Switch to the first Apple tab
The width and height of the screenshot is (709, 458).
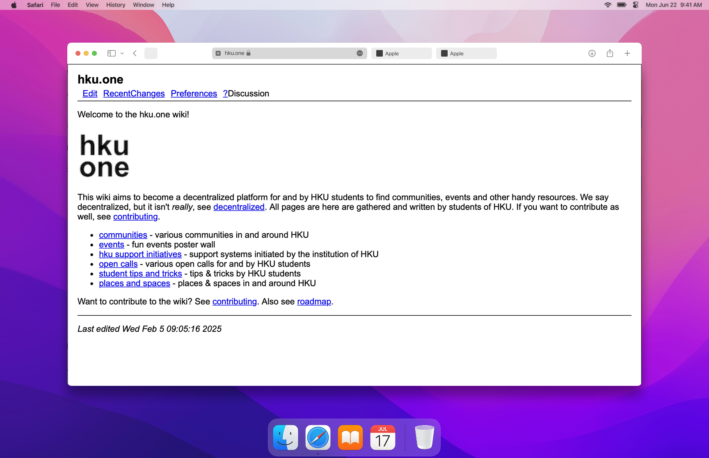coord(402,53)
